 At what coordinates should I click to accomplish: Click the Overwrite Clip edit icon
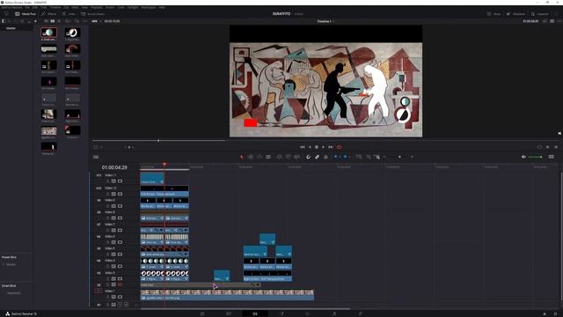(x=289, y=157)
